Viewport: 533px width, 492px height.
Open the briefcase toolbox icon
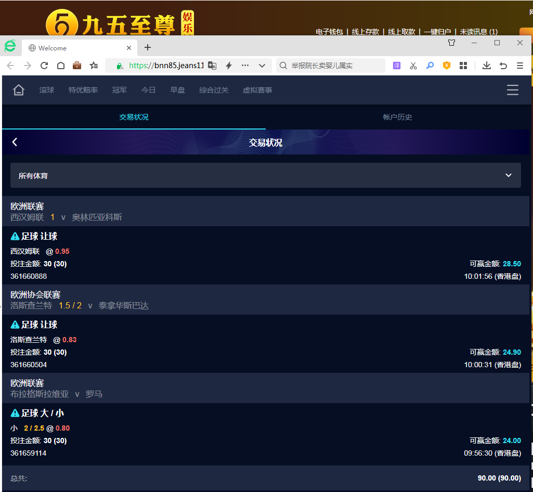(x=77, y=66)
